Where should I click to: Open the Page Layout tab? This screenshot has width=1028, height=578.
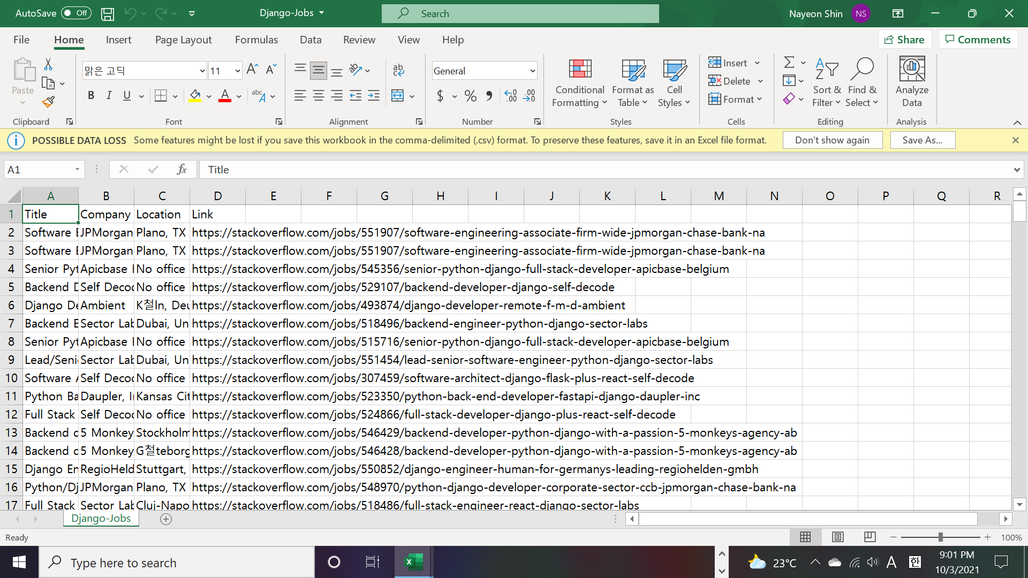click(183, 40)
